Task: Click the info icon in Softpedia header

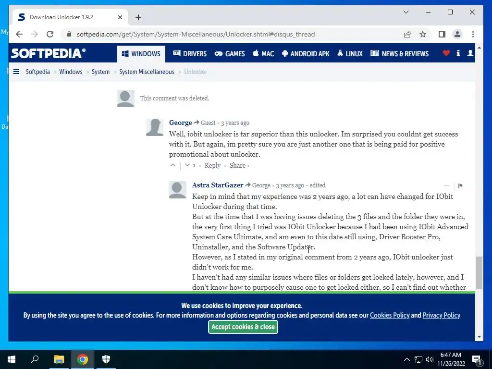Action: click(458, 53)
